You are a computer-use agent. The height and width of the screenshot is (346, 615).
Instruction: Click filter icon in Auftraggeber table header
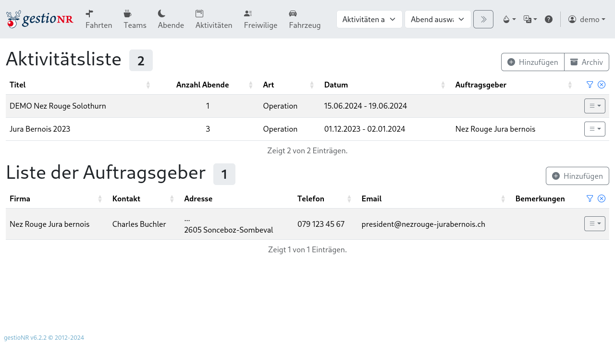tap(590, 198)
